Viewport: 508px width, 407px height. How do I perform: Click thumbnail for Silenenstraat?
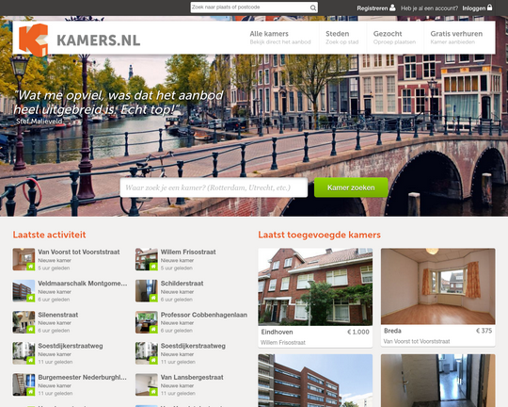pyautogui.click(x=24, y=322)
